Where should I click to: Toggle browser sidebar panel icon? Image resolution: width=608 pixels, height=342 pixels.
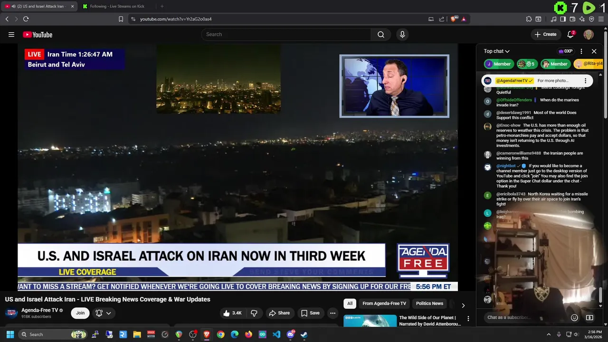[563, 19]
